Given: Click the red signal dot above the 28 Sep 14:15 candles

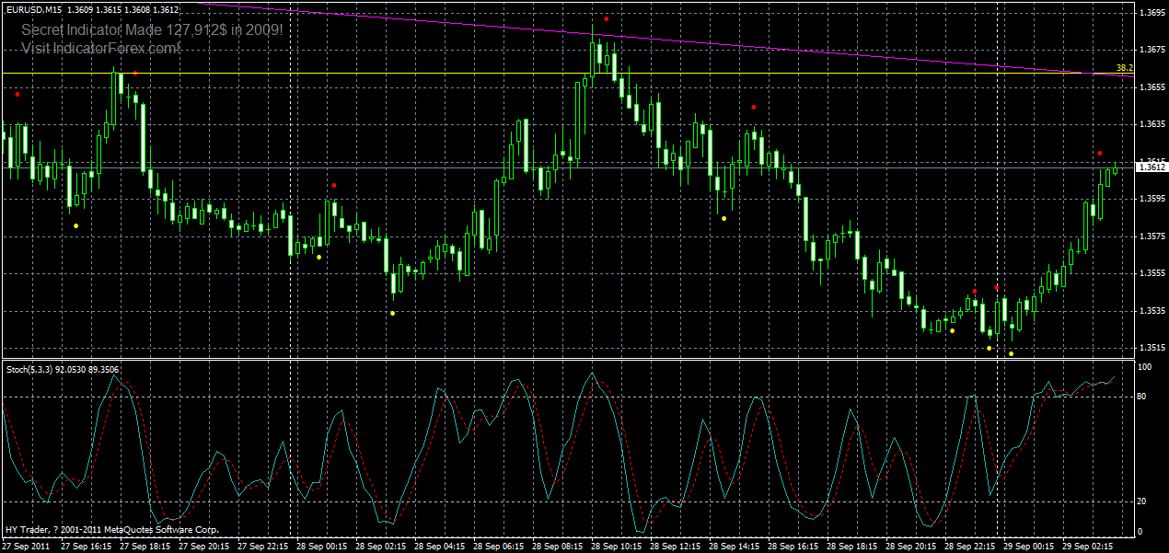Looking at the screenshot, I should coord(753,106).
